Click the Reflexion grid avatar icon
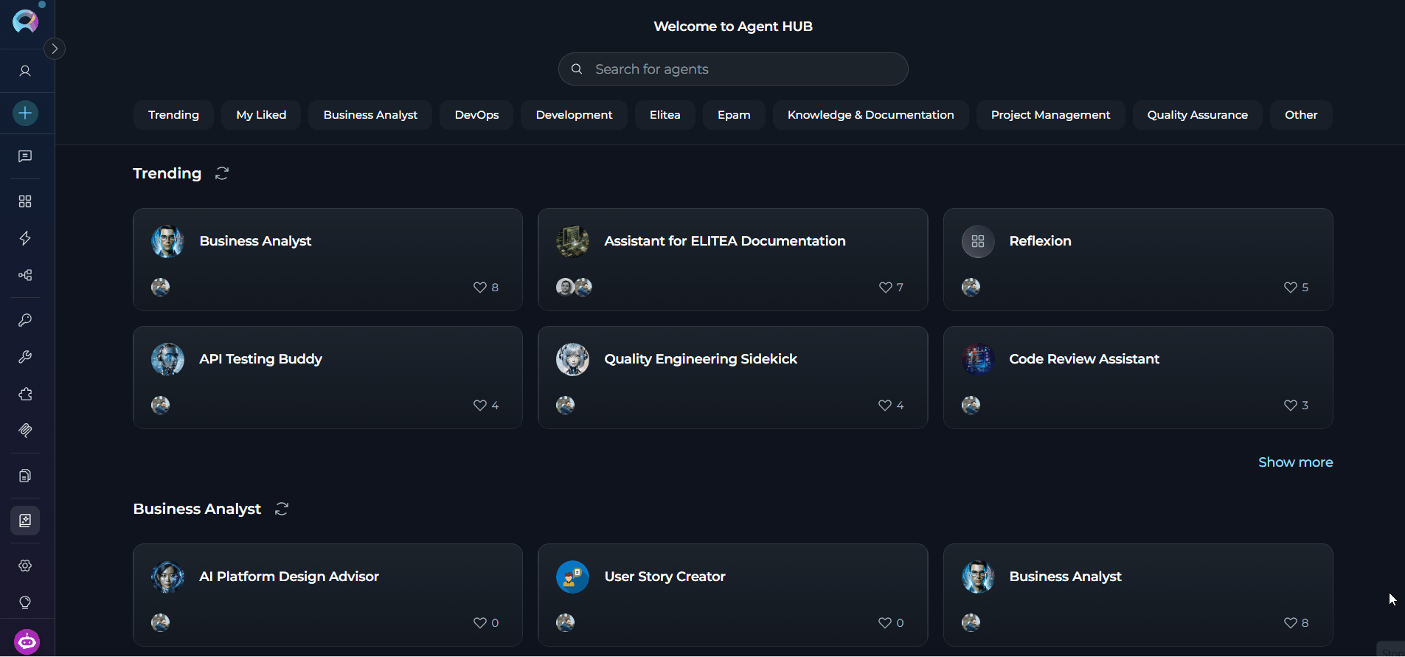This screenshot has width=1405, height=657. point(978,241)
